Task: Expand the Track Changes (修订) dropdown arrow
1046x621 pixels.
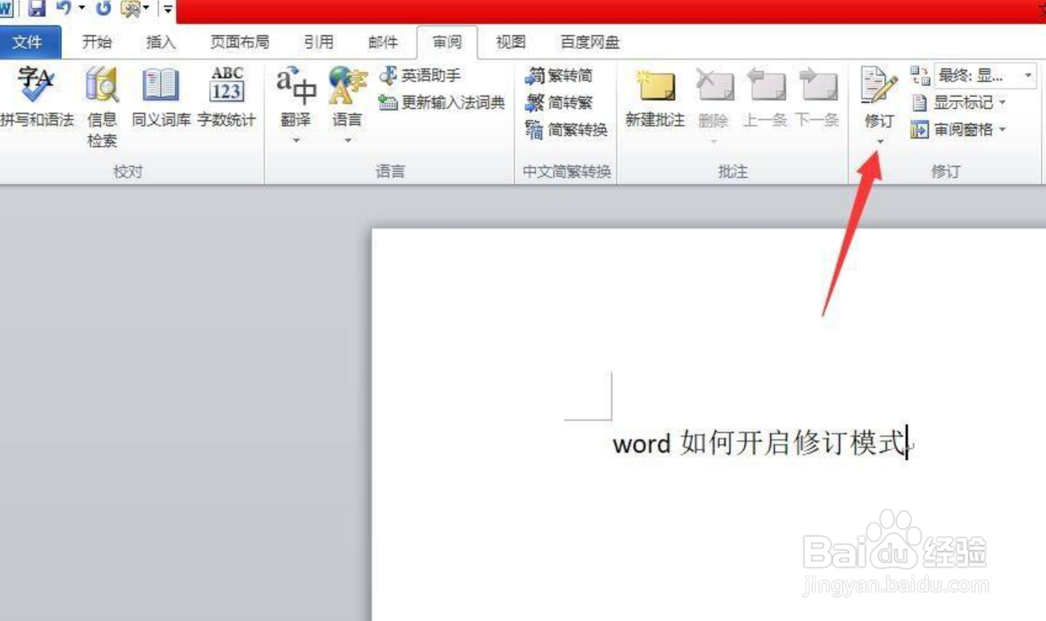Action: tap(880, 142)
